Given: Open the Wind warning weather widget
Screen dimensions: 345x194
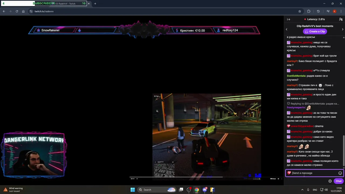Looking at the screenshot, I should pos(13,190).
